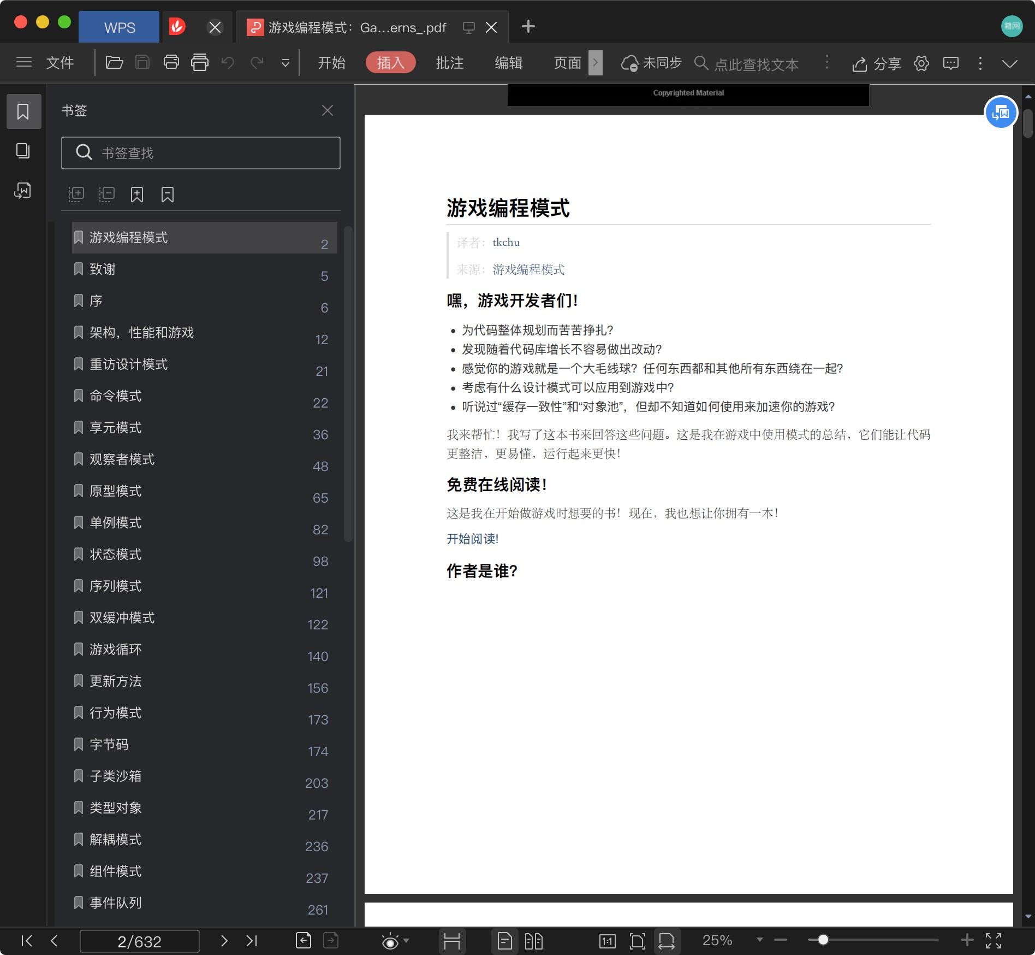Viewport: 1035px width, 955px height.
Task: Click the print icon
Action: 171,63
